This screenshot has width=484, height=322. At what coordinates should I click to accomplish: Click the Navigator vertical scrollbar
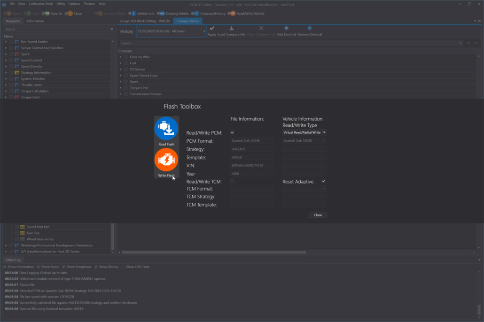click(112, 237)
